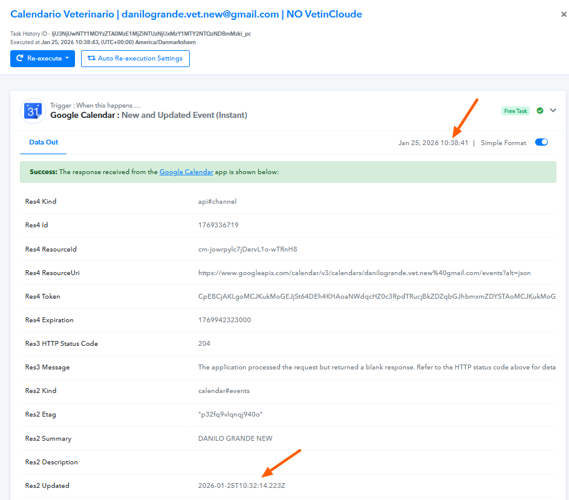
Task: Click the Res2 Updated timestamp value
Action: (242, 485)
